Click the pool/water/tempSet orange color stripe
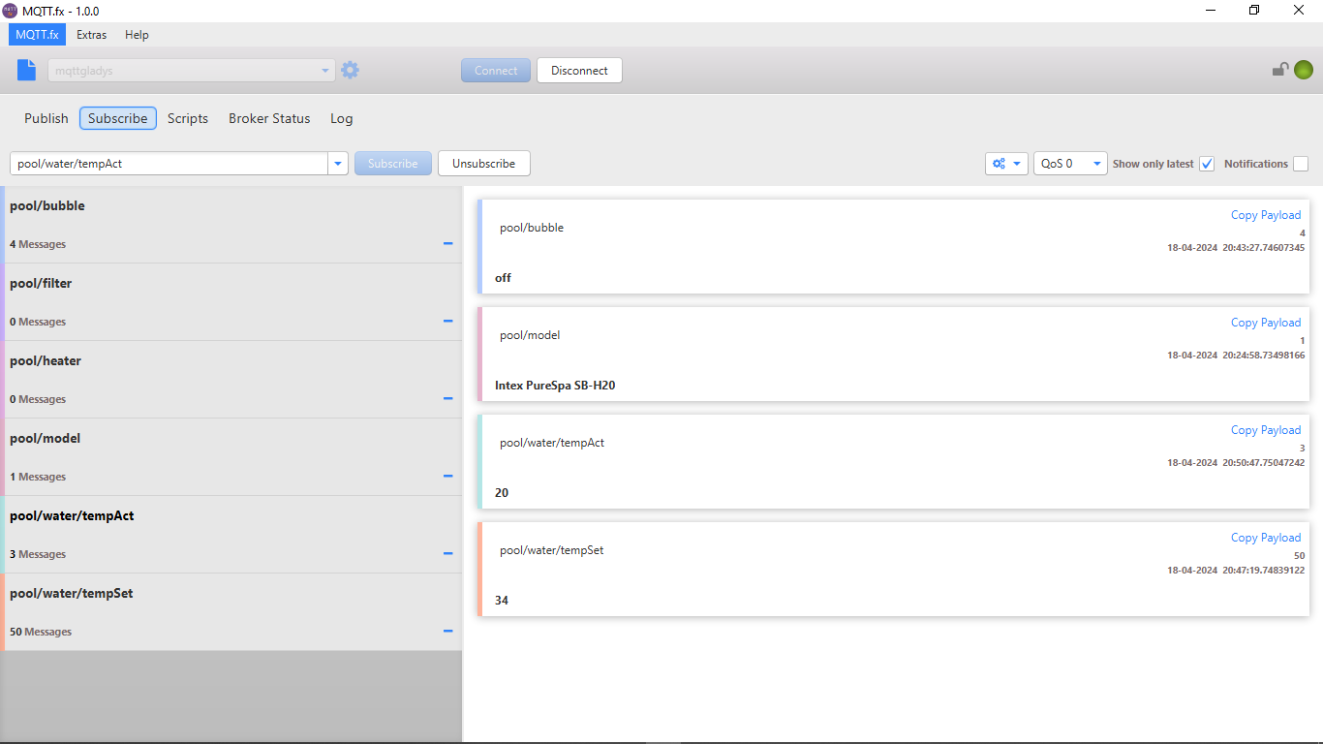Screen dimensions: 1323x744 click(x=2, y=612)
